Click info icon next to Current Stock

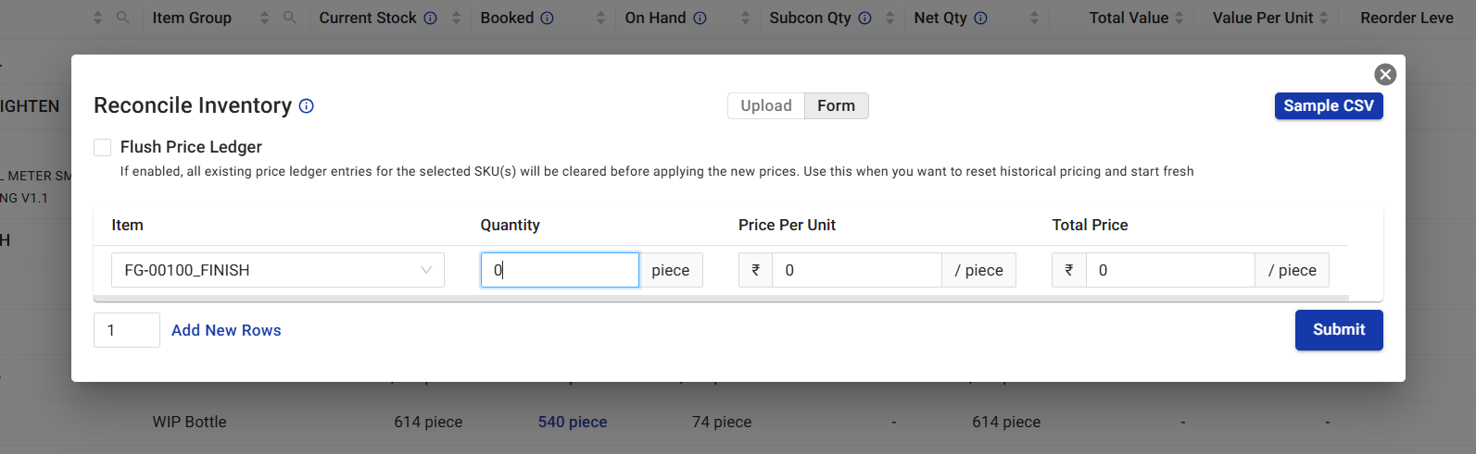pyautogui.click(x=430, y=18)
